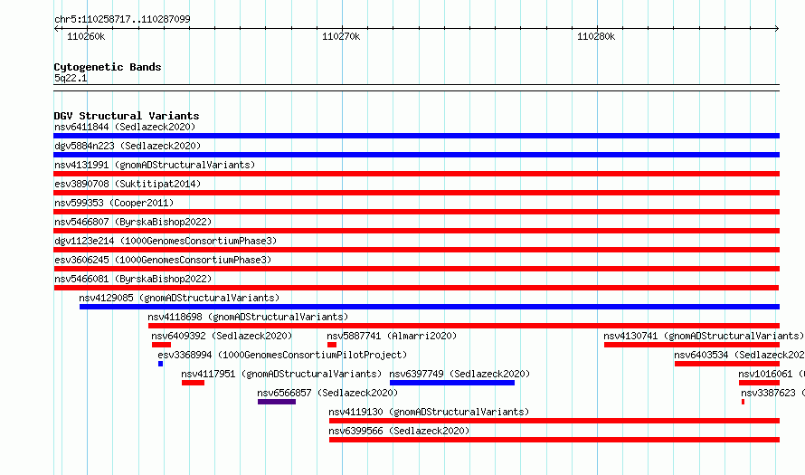This screenshot has height=475, width=805.
Task: Select the red bar under nsv5466807
Action: coord(416,231)
